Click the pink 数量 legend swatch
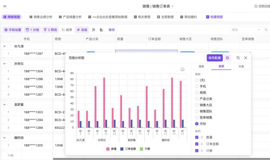Screen dimensions: 270x160 pos(108,149)
